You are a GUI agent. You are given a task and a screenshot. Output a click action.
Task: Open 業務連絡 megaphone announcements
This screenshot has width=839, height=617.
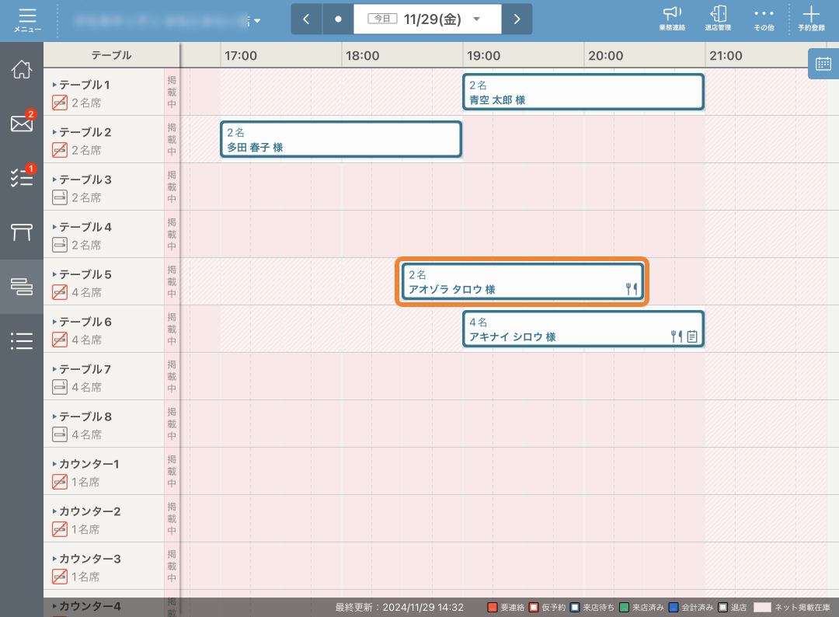click(x=672, y=19)
